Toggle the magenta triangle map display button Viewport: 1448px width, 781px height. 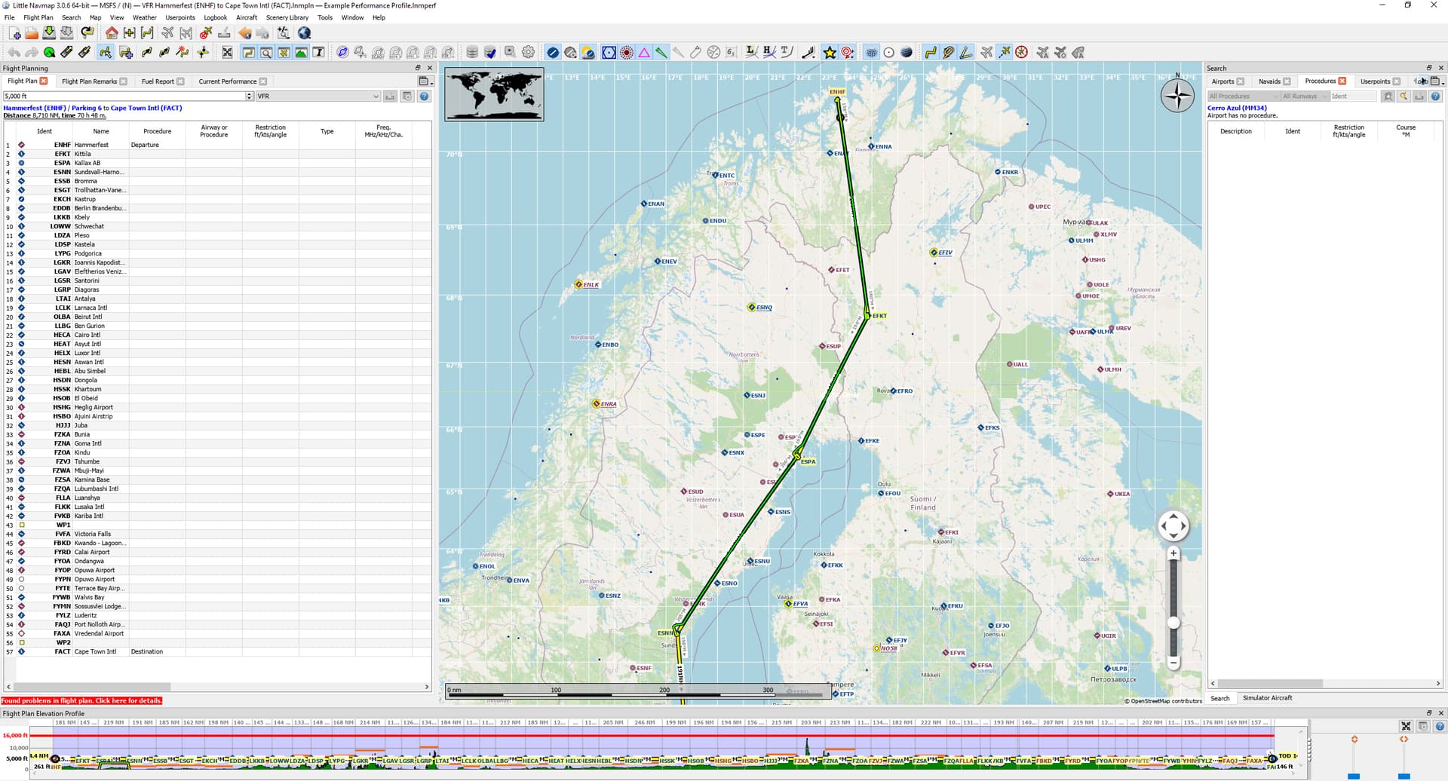(644, 53)
